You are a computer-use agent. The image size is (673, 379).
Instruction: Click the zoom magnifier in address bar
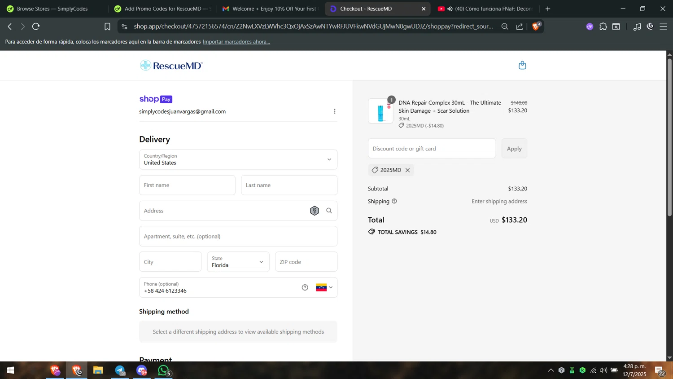tap(505, 26)
